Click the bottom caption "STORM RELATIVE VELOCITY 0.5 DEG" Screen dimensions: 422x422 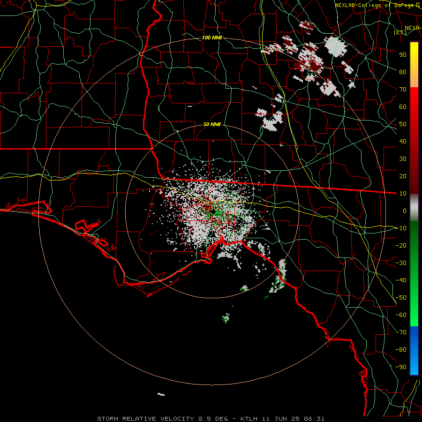(x=162, y=419)
